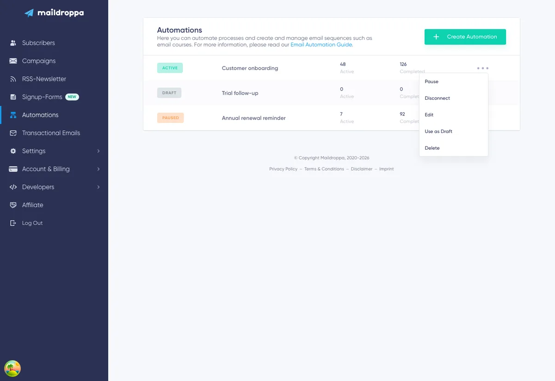Expand the Account & Billing chevron
555x381 pixels.
99,169
